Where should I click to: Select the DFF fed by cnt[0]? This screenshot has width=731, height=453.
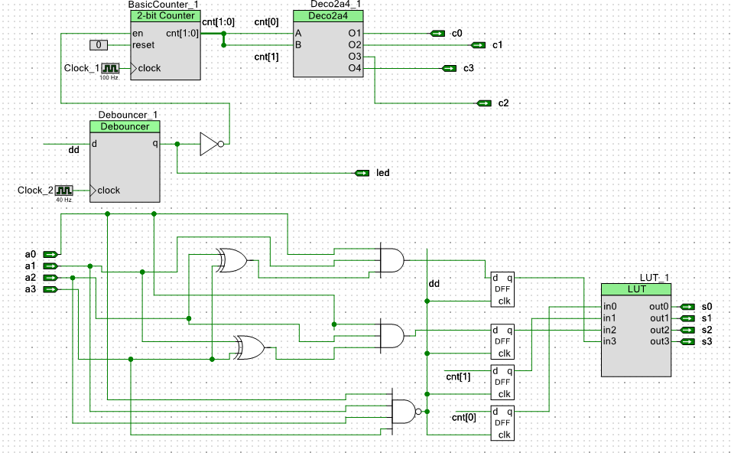click(x=502, y=422)
